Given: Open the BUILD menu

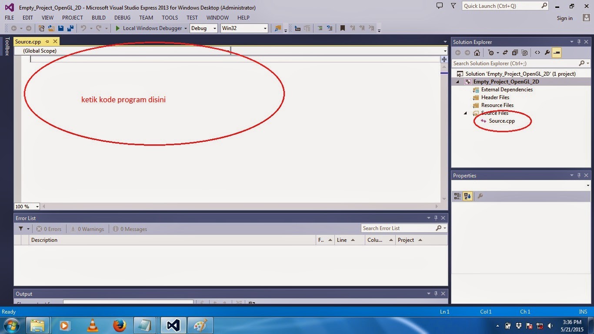Looking at the screenshot, I should point(98,17).
